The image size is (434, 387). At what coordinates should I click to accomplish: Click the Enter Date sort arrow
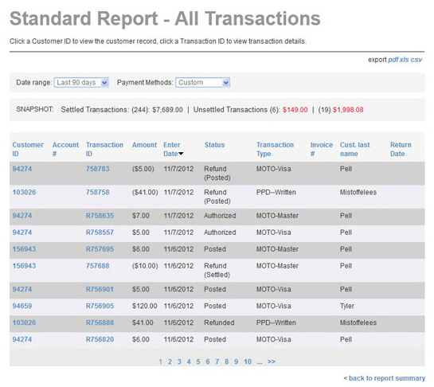point(181,154)
